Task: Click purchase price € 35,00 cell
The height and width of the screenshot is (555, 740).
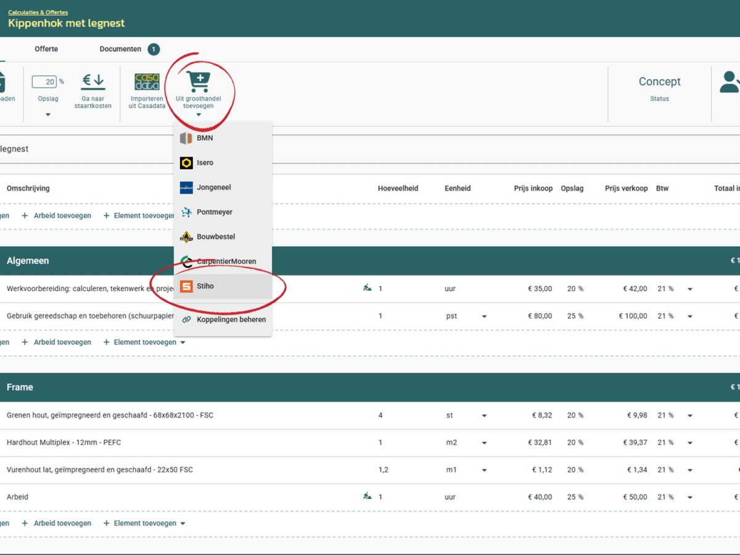Action: click(540, 289)
